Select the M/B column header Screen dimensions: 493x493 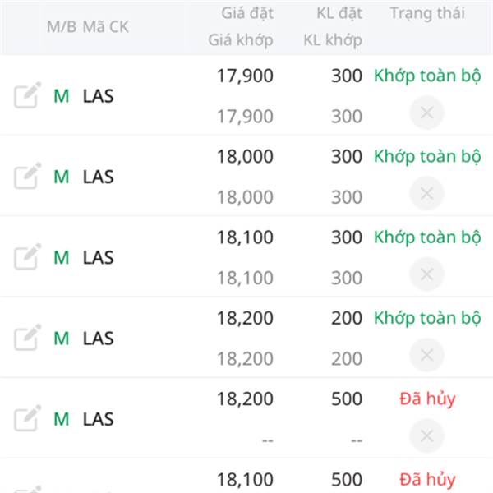(x=62, y=27)
